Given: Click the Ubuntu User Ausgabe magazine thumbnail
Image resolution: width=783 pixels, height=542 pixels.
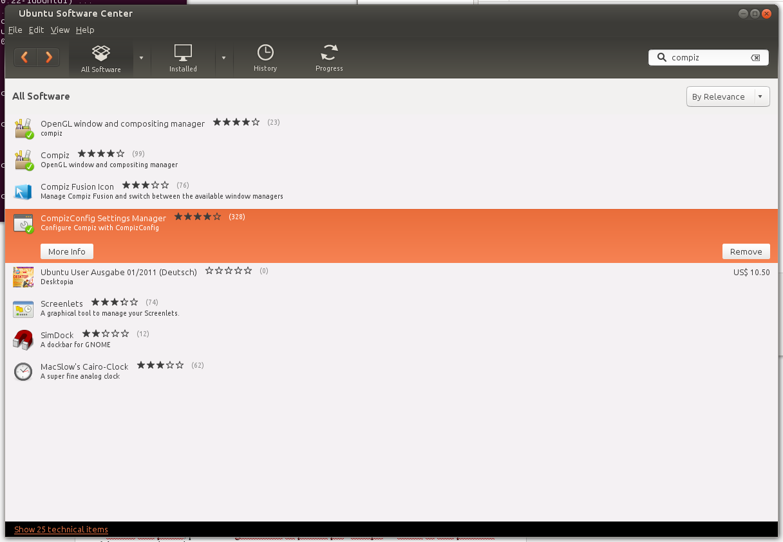Looking at the screenshot, I should [23, 276].
